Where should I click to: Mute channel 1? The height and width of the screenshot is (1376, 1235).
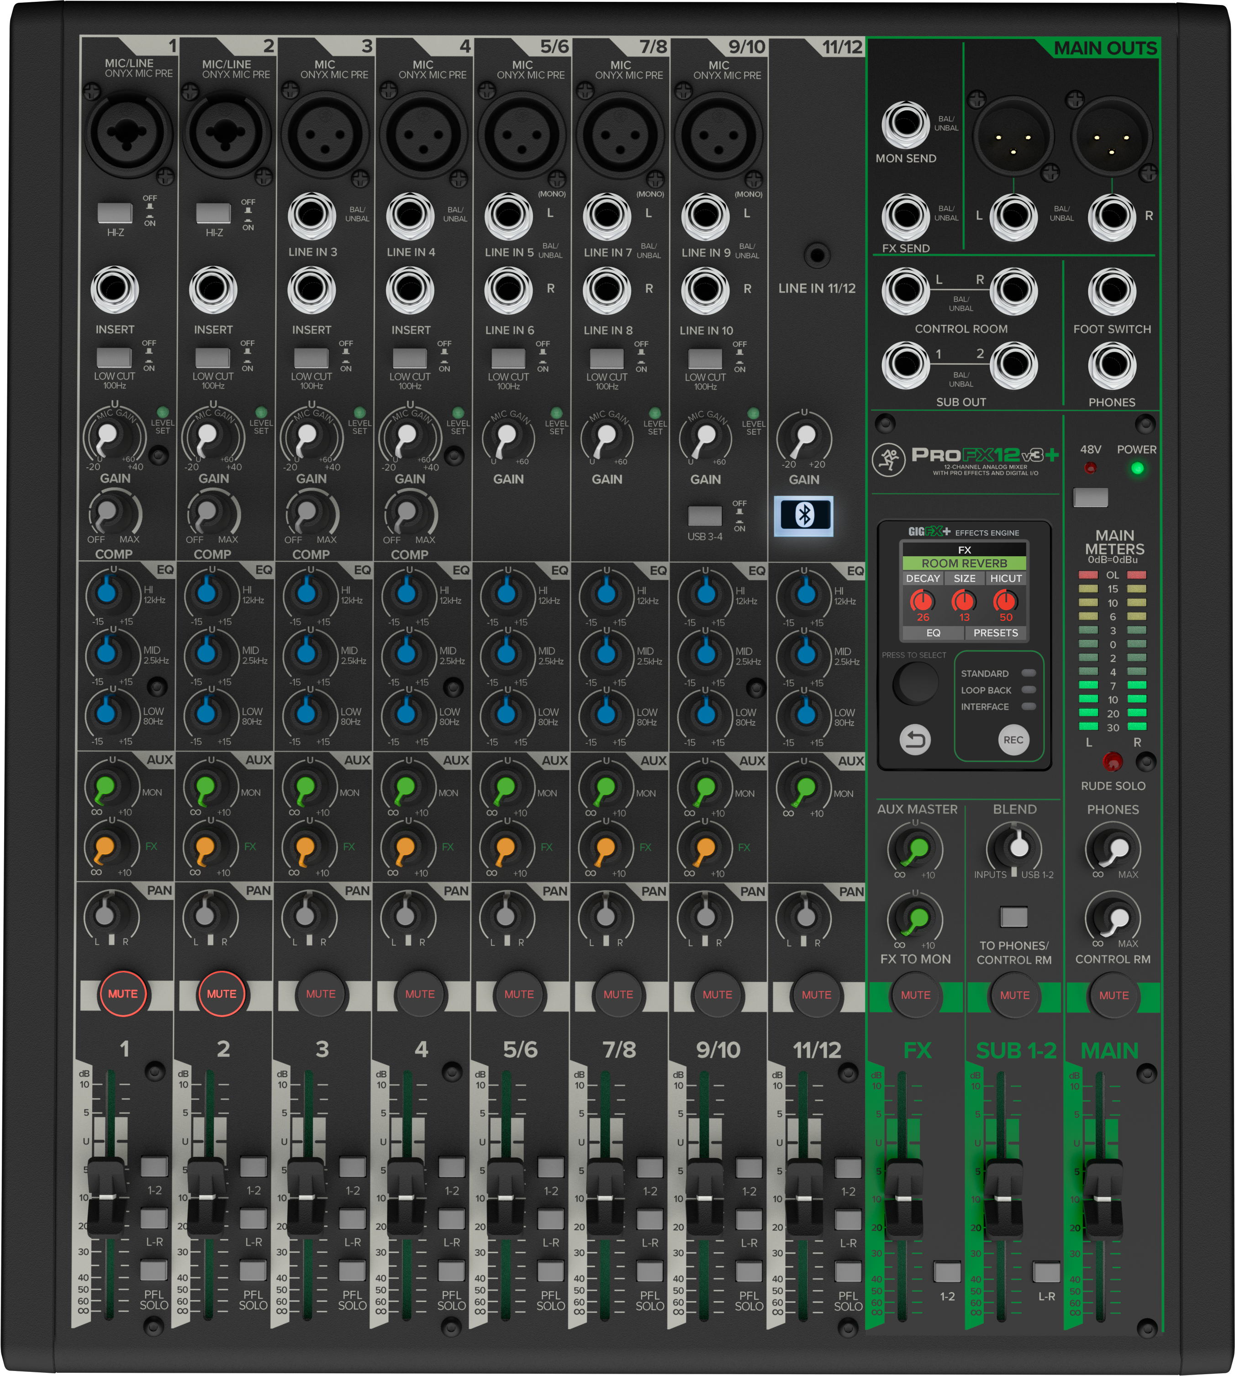[x=124, y=994]
